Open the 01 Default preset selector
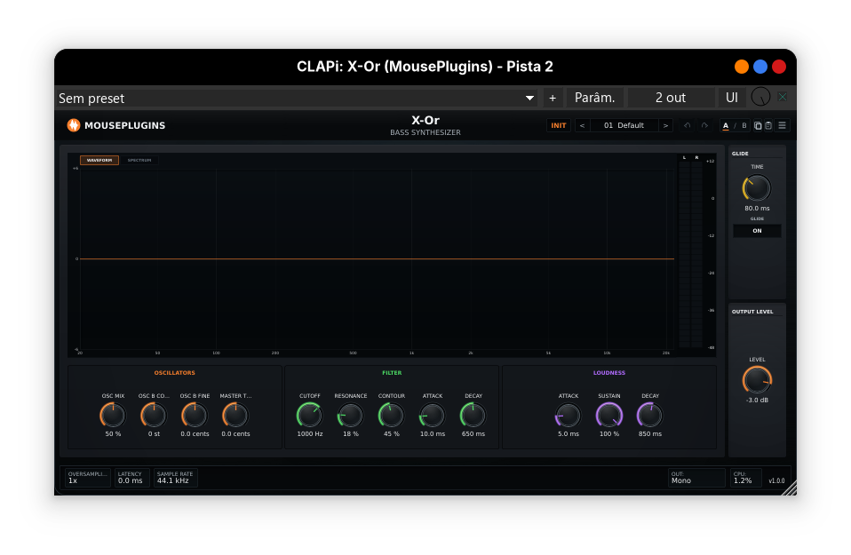Screen dimensions: 851x555 click(624, 125)
